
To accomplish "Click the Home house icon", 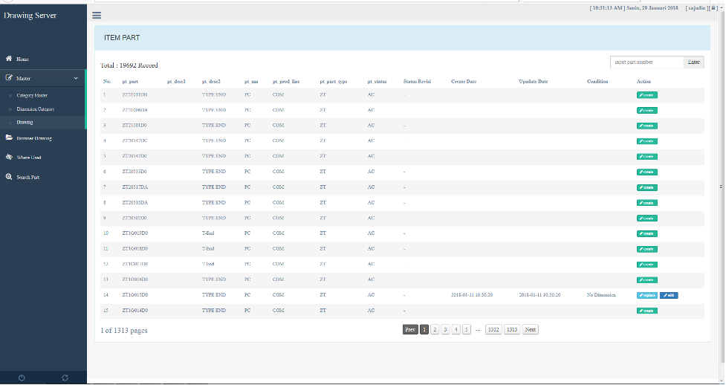I will pos(8,58).
